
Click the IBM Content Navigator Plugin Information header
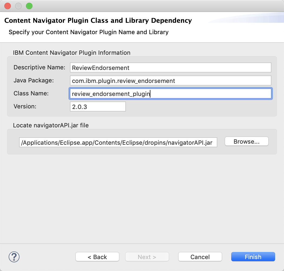tap(71, 53)
